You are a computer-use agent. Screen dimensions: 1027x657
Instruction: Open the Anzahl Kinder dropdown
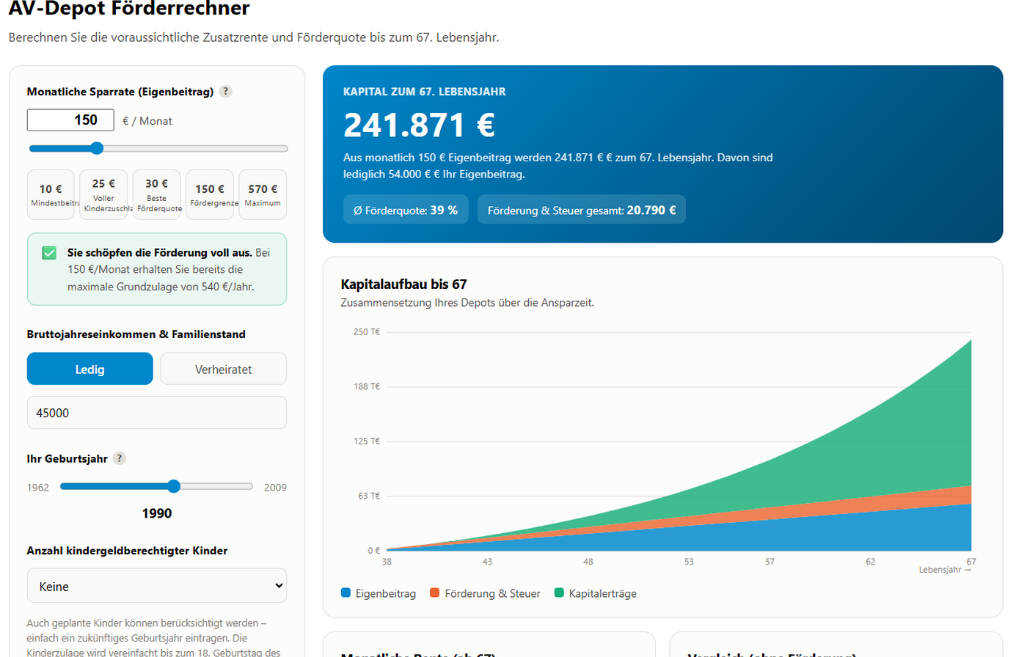tap(157, 586)
